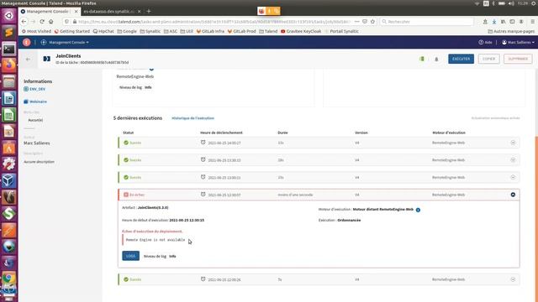Launch Firefox from the Ubuntu dock
Screen dimensions: 538x302
pos(9,65)
